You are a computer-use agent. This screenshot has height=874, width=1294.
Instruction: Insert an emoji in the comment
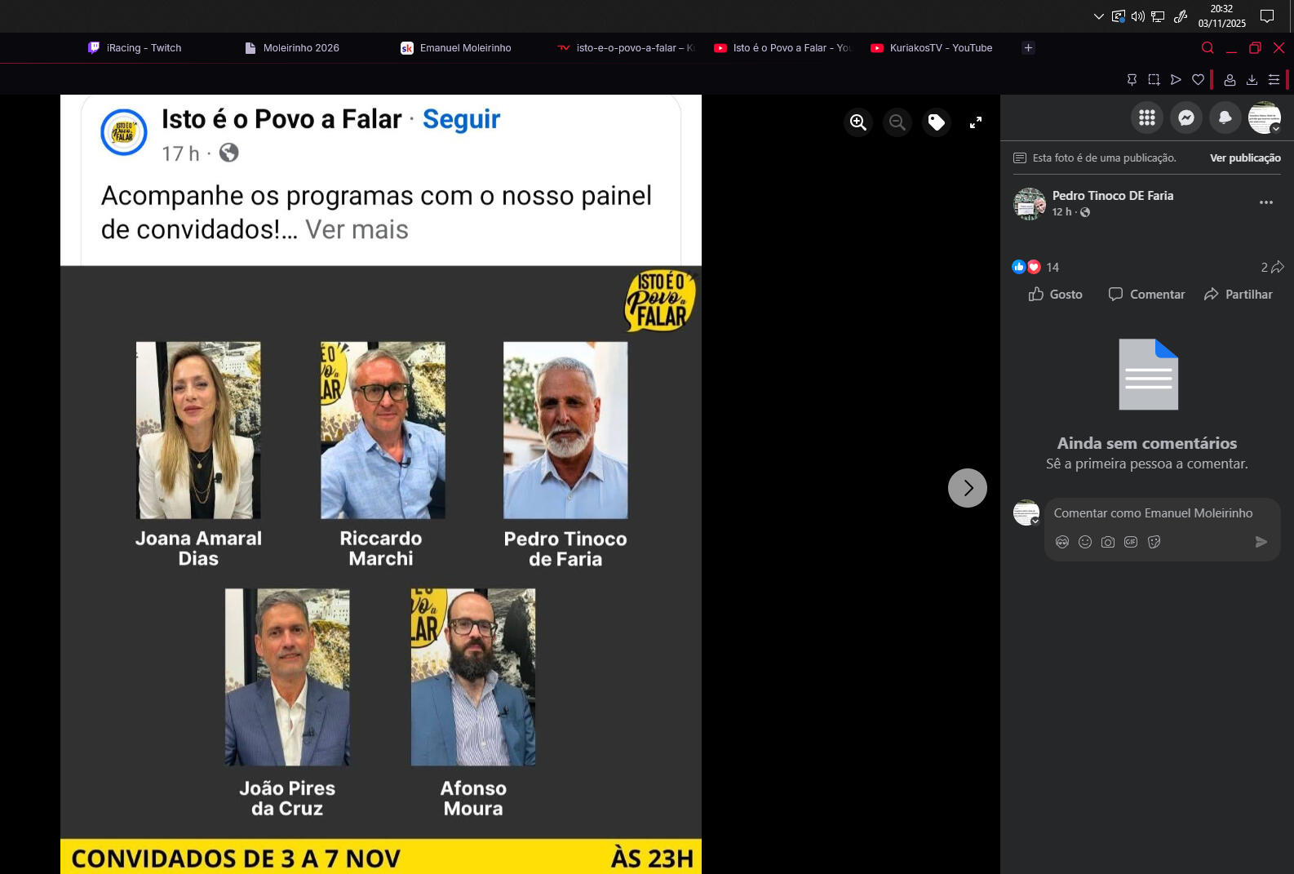click(x=1085, y=542)
